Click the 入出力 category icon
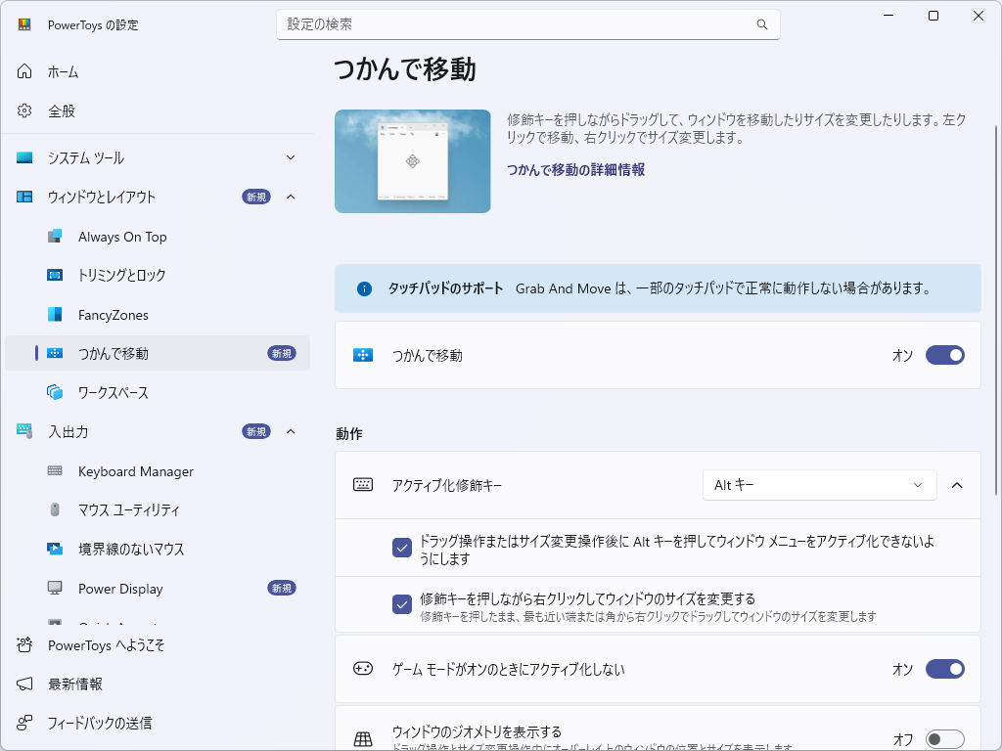The image size is (1002, 751). [x=24, y=431]
